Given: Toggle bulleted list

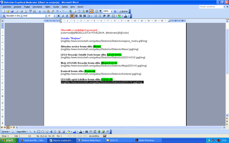Looking at the screenshot, I should 100,16.
